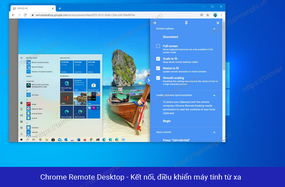Toggle the Resize to fit checkbox

coord(158,68)
